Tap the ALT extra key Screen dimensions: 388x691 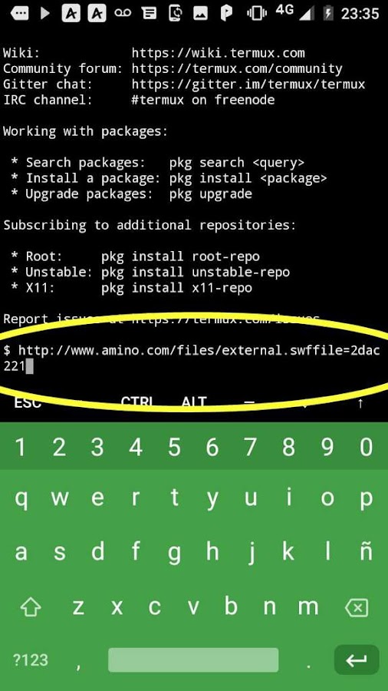click(x=194, y=402)
